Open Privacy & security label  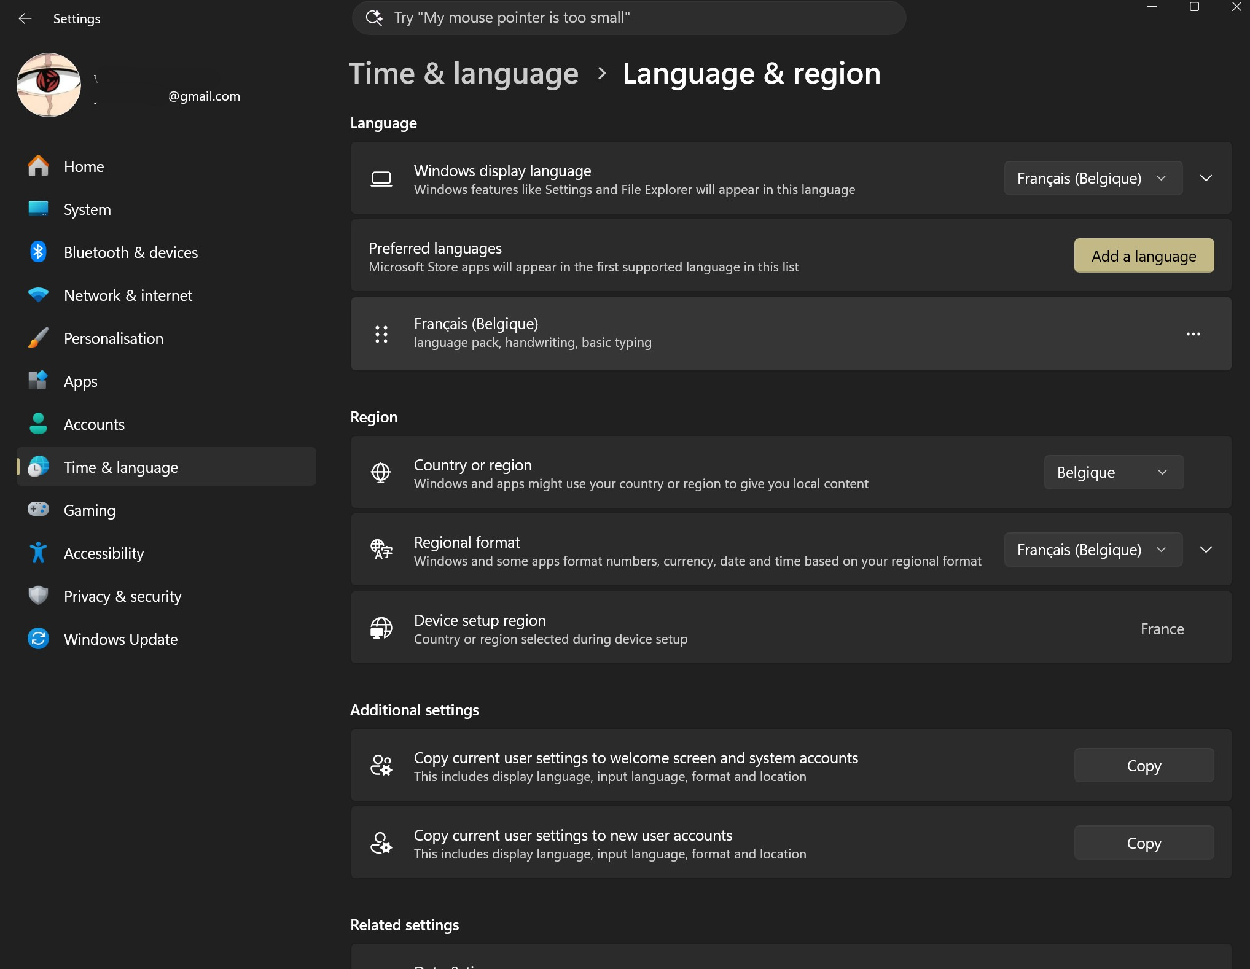tap(123, 596)
